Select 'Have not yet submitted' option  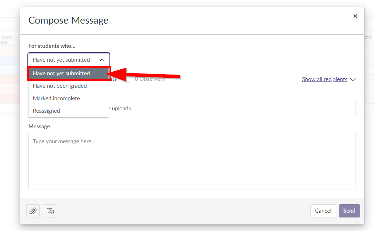[x=68, y=74]
